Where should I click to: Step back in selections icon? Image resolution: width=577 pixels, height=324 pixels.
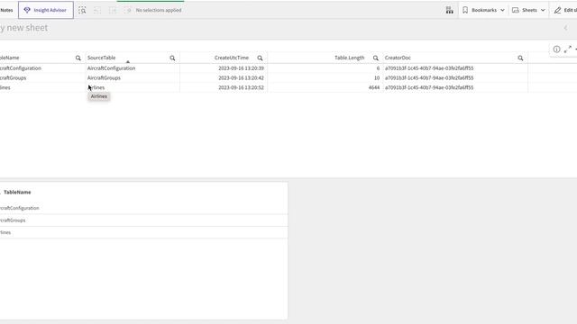click(97, 10)
